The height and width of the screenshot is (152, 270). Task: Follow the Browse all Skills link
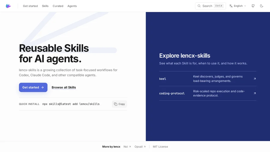point(64,87)
